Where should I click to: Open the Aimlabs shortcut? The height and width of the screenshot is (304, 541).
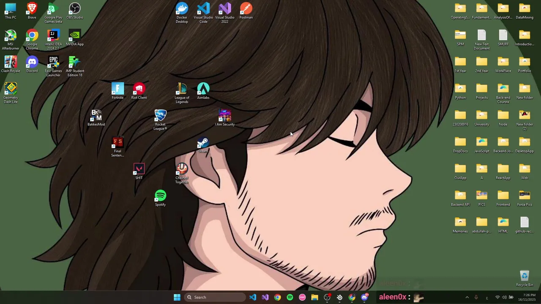(x=203, y=91)
